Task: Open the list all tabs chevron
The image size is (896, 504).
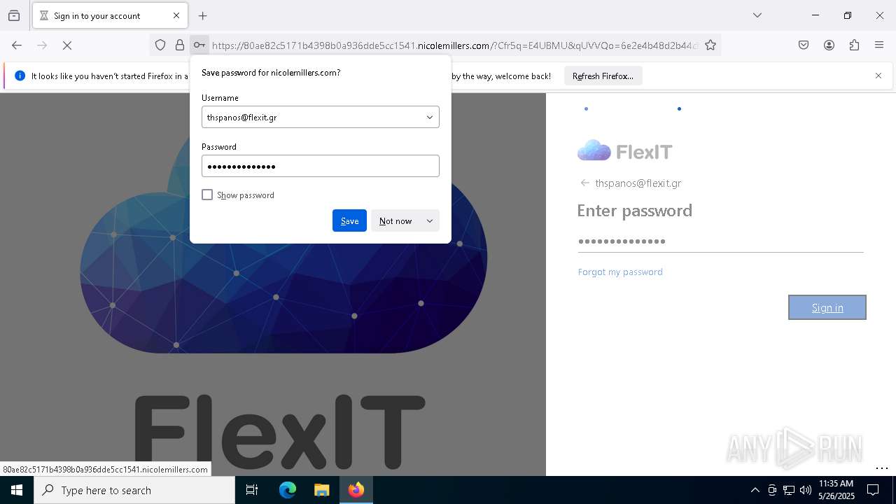Action: coord(757,15)
